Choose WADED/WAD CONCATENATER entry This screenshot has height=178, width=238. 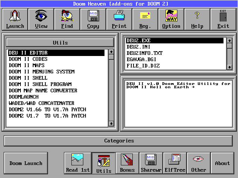(x=42, y=103)
